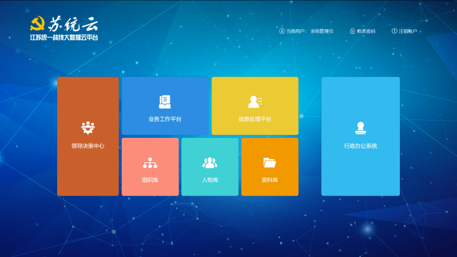Click the people group icon for 人物库
Viewport: 457px width, 257px height.
coord(210,163)
